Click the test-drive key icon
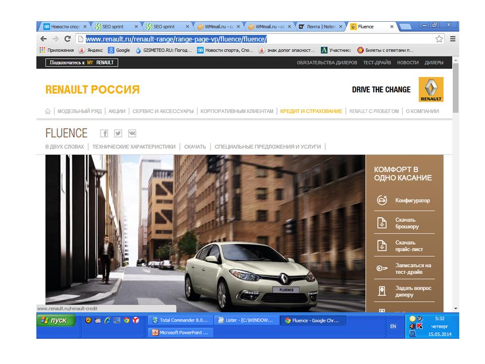485x364 pixels. click(382, 268)
